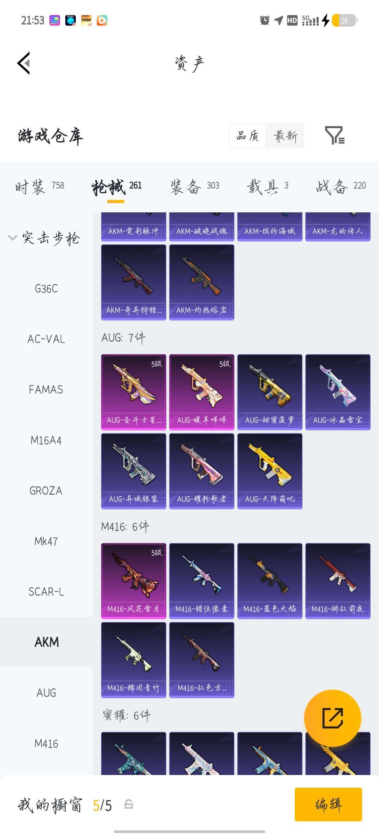Select G36C in the weapon sidebar
The height and width of the screenshot is (834, 379).
coord(46,289)
